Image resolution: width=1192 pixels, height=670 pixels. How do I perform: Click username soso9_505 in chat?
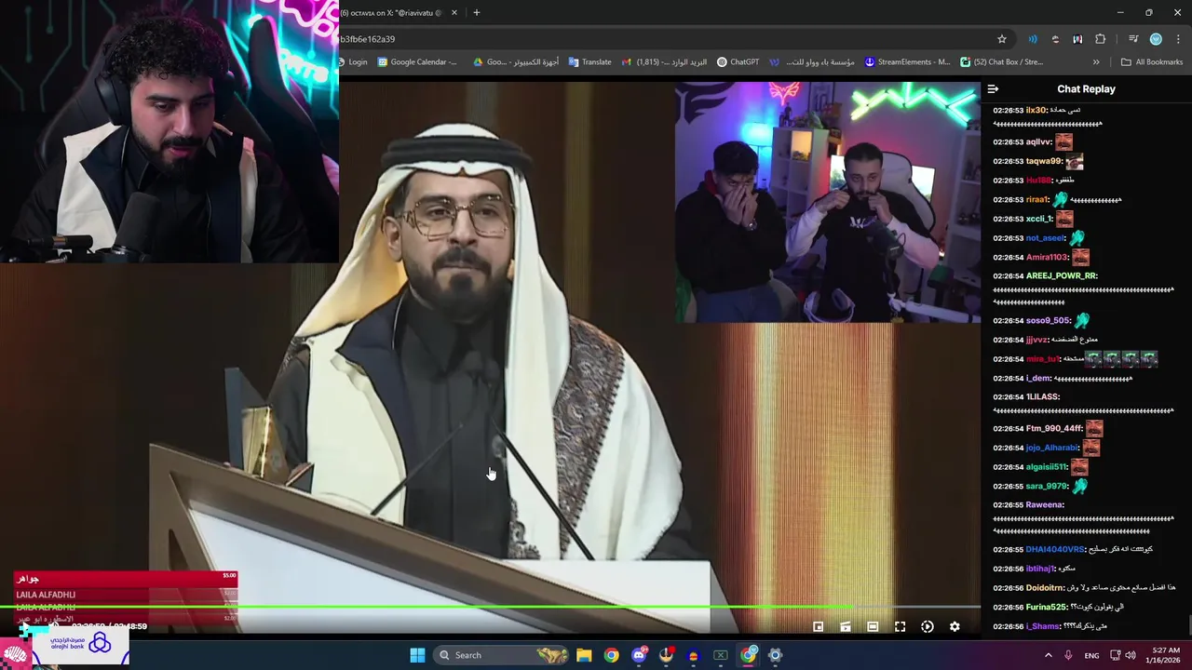(1048, 321)
